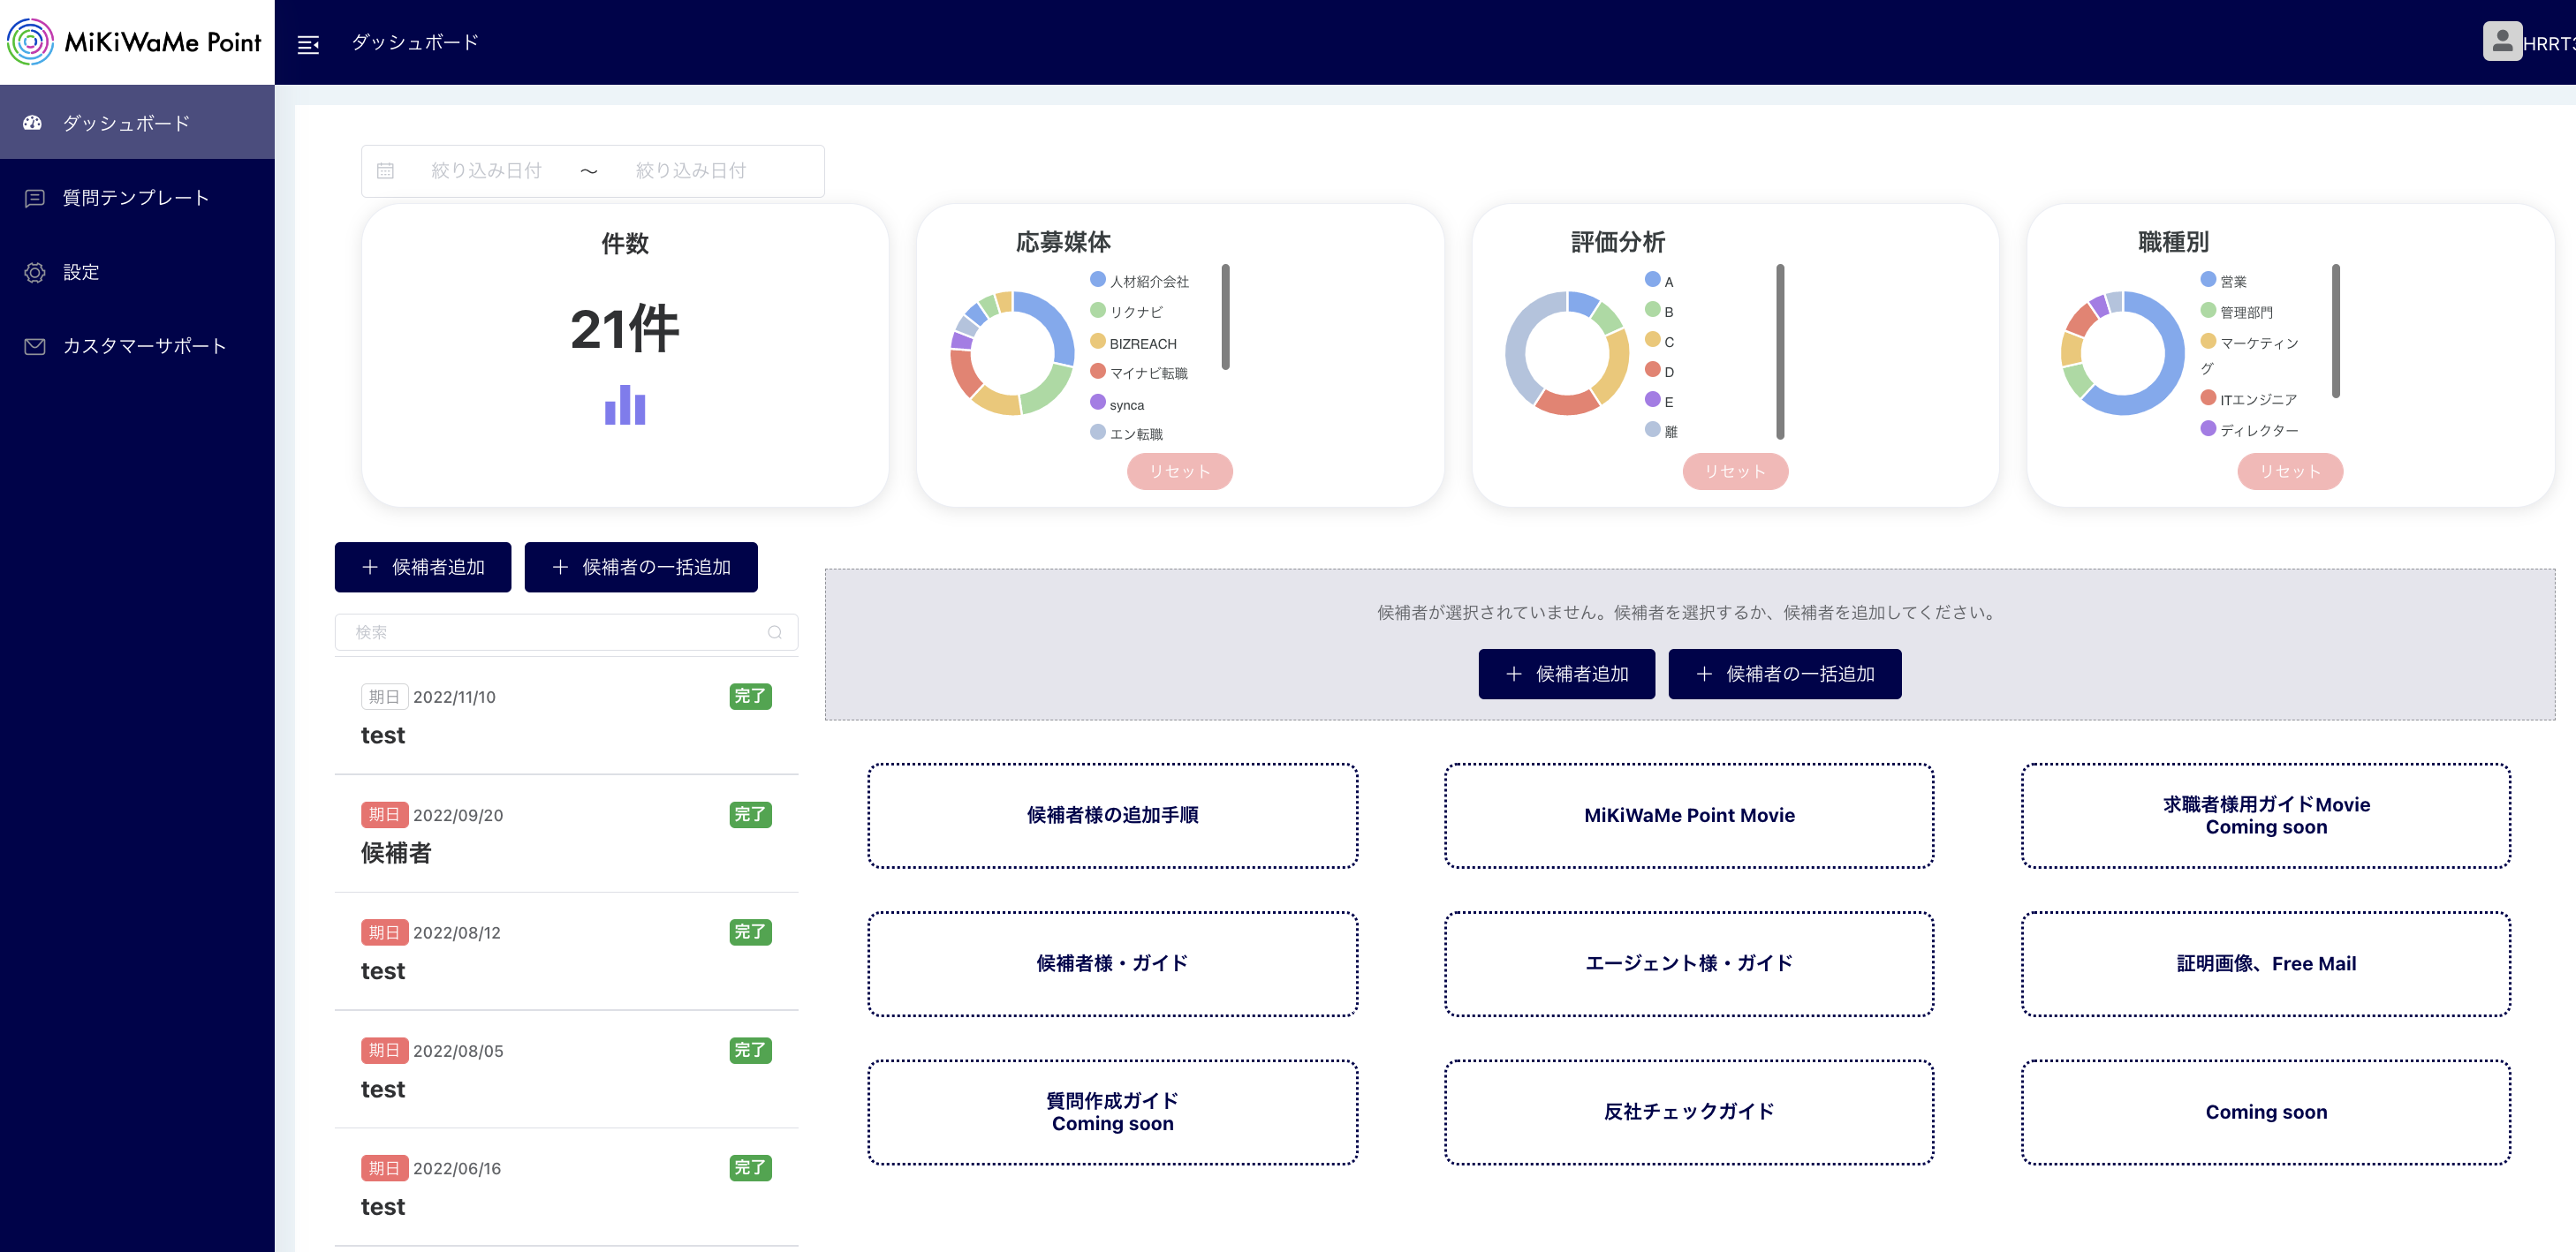Image resolution: width=2576 pixels, height=1252 pixels.
Task: Click the calendar icon beside the date filter
Action: pyautogui.click(x=386, y=170)
